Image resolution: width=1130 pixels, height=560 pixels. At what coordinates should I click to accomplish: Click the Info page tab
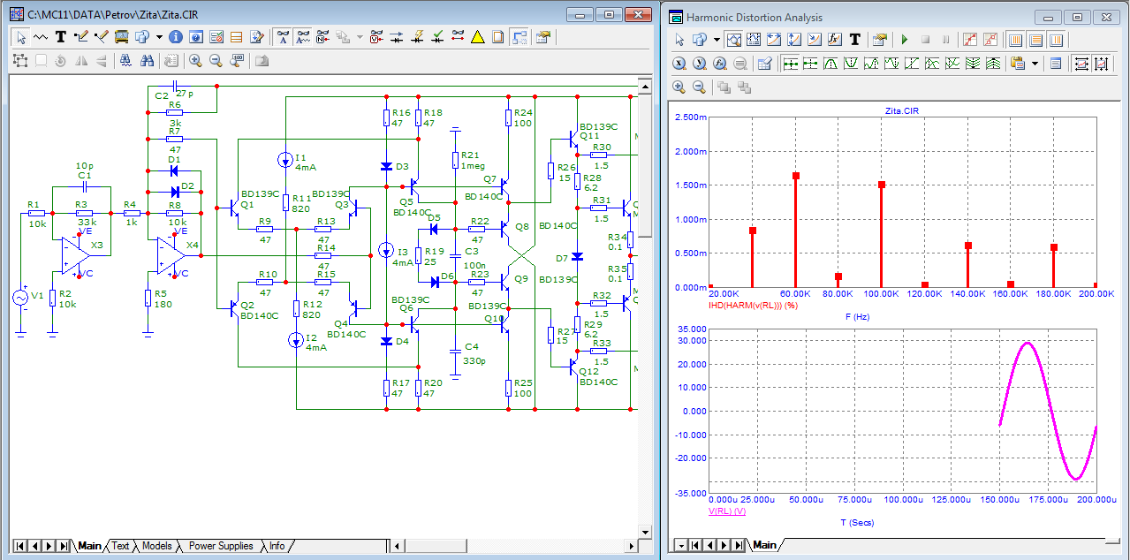(277, 546)
